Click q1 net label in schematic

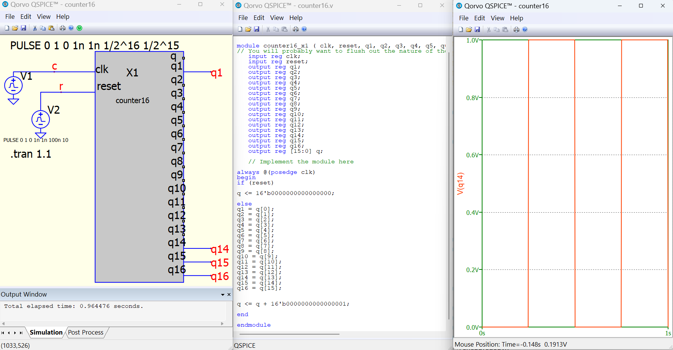[x=217, y=73]
